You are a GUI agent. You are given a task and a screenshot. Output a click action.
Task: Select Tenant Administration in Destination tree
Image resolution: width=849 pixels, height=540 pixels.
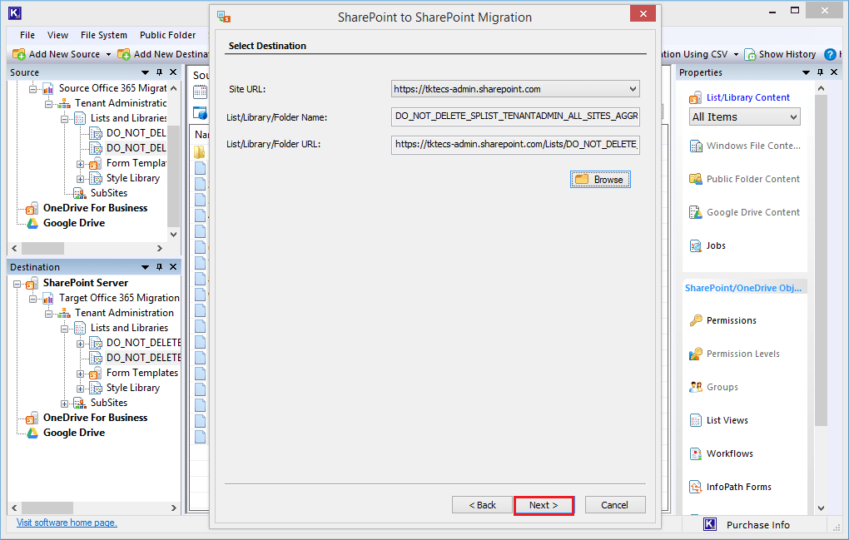[124, 313]
